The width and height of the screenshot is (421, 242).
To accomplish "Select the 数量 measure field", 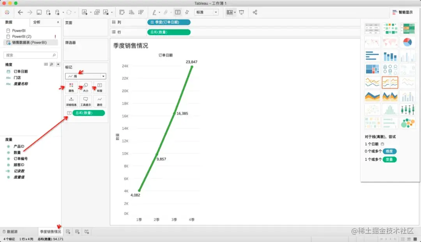I will (17, 153).
